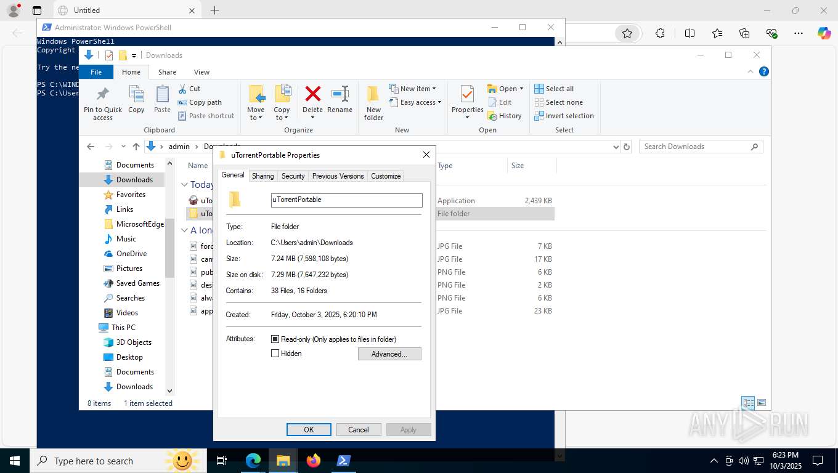The image size is (838, 473).
Task: Click Select all in ribbon
Action: (554, 89)
